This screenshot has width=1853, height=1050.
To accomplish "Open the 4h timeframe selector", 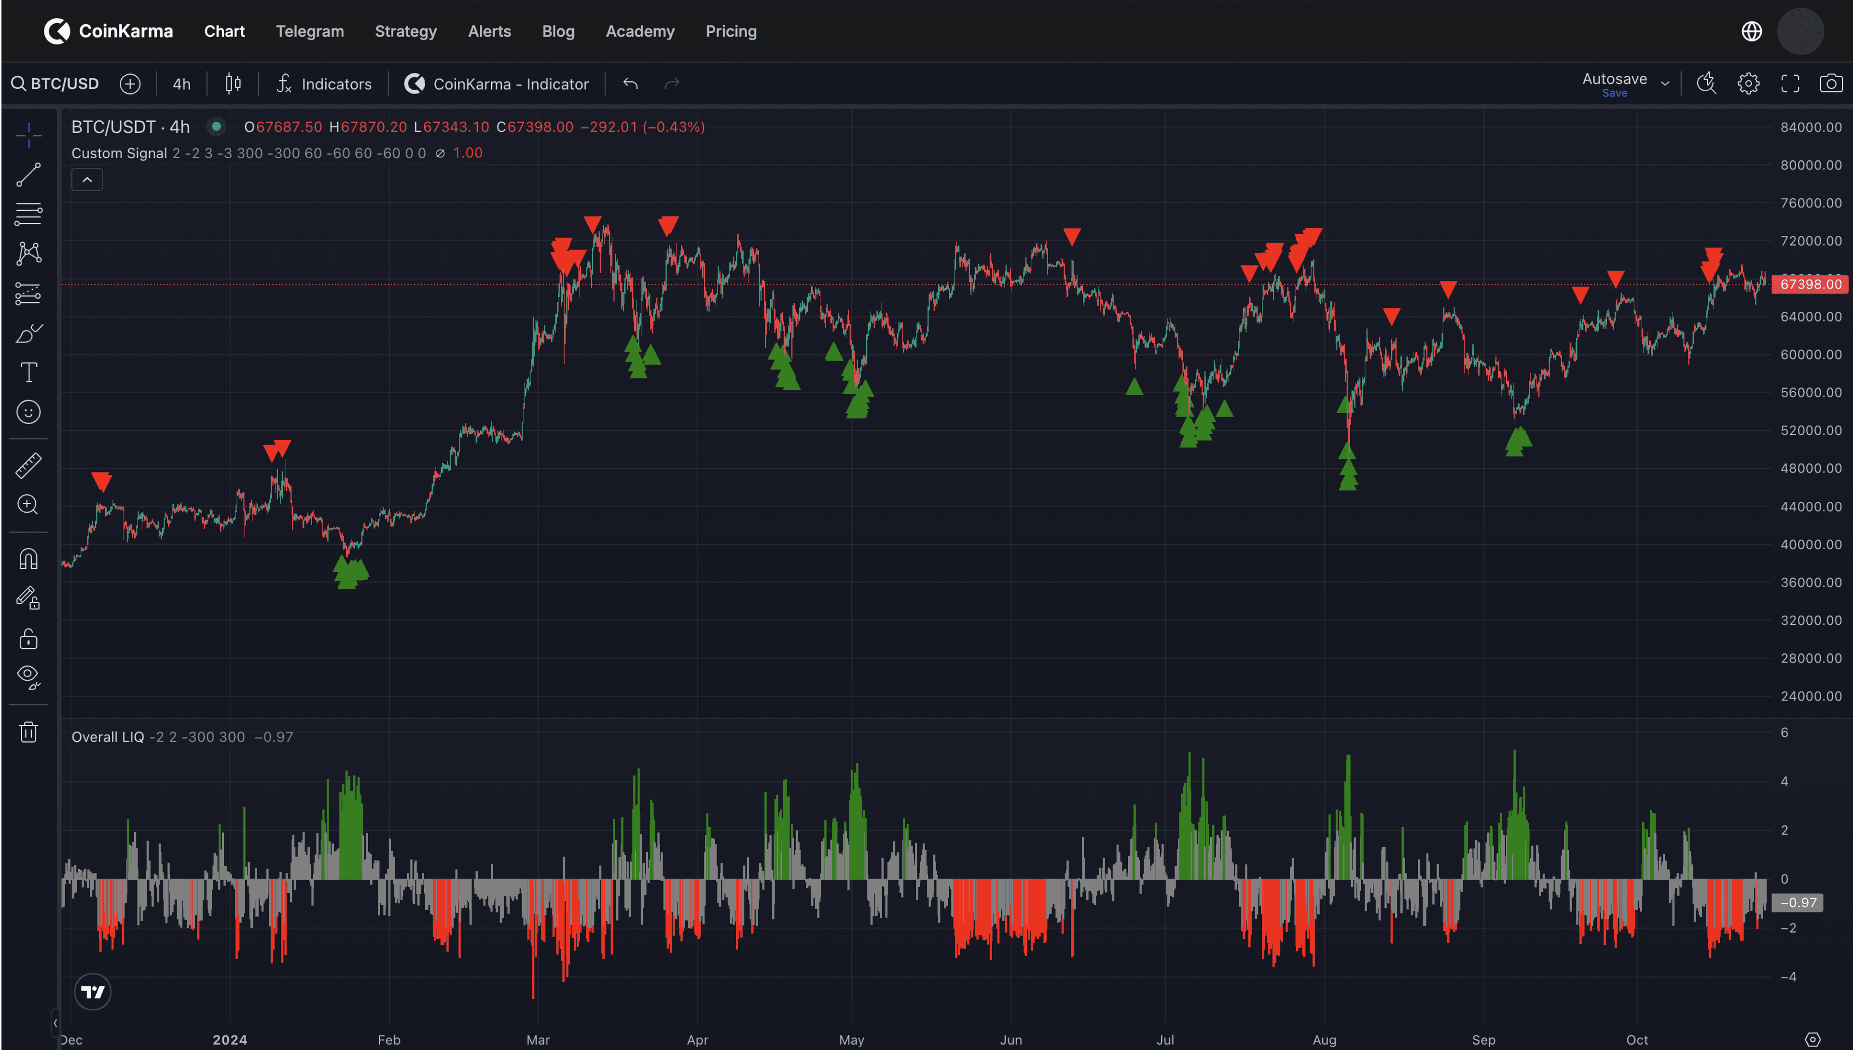I will coord(182,83).
